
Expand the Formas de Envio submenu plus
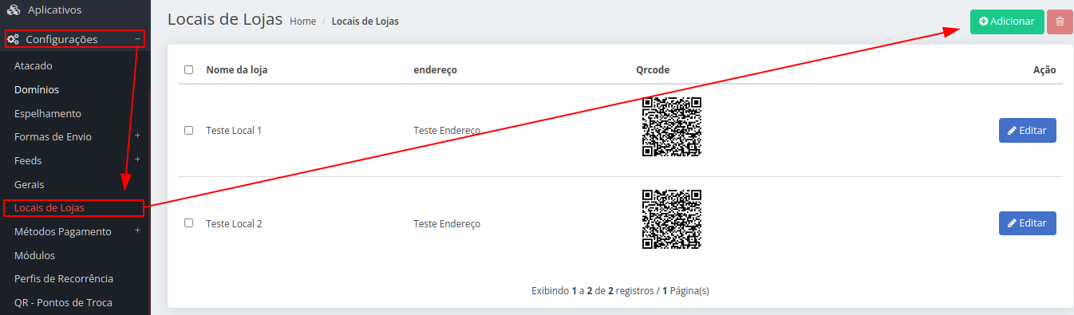click(x=137, y=136)
